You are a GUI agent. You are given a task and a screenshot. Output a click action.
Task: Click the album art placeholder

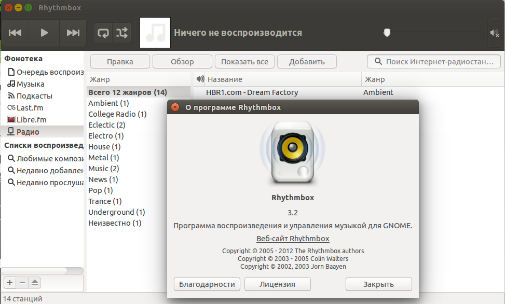click(x=155, y=33)
